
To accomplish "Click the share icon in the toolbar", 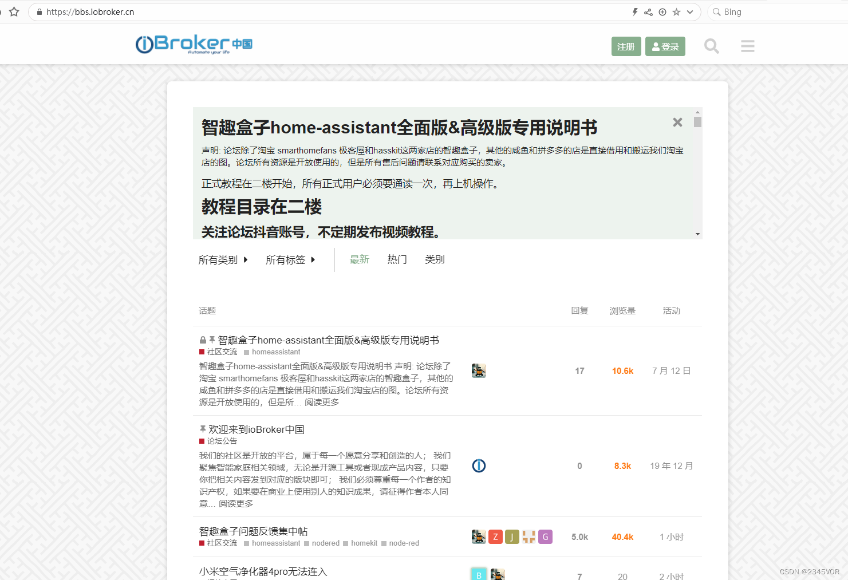I will pyautogui.click(x=648, y=11).
